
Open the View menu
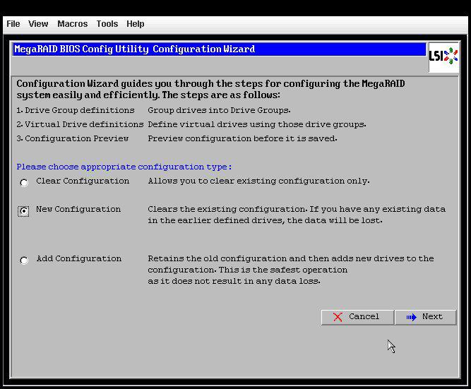[38, 24]
